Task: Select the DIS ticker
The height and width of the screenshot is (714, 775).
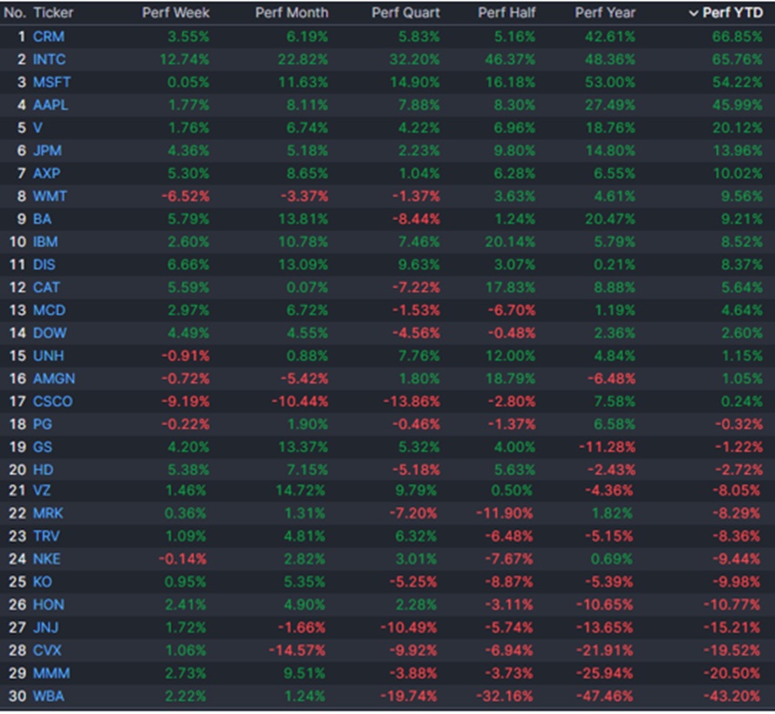Action: pyautogui.click(x=44, y=264)
